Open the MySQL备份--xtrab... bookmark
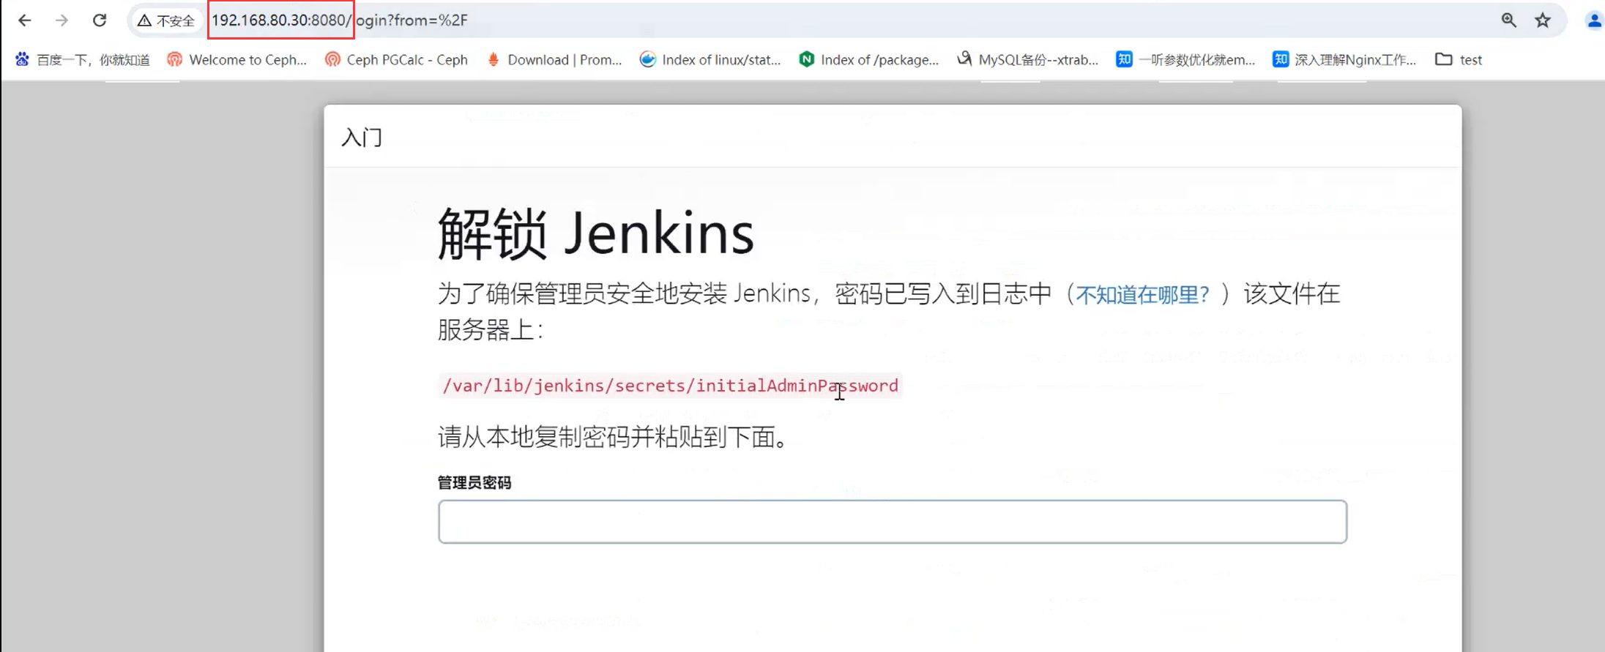 coord(1028,60)
